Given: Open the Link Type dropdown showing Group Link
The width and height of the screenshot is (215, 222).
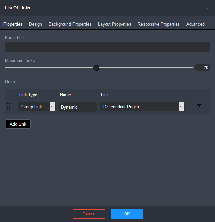Looking at the screenshot, I should pos(36,107).
